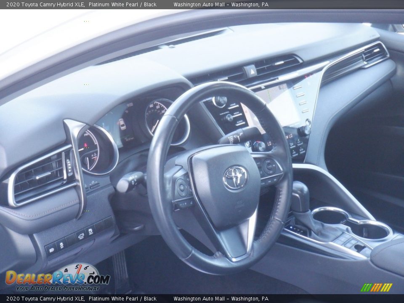Click the striped colored bars logo

pyautogui.click(x=376, y=287)
